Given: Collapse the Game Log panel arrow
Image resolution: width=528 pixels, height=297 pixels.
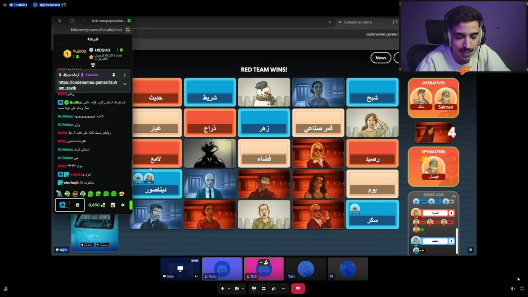Looking at the screenshot, I should click(x=454, y=196).
